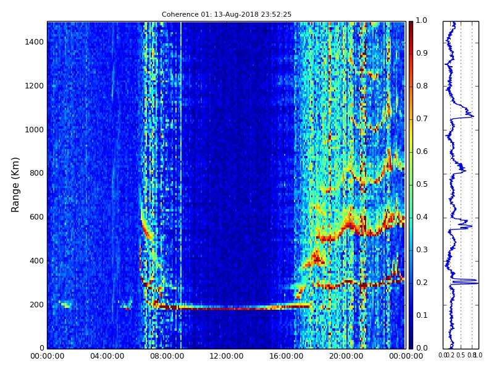Click the 0.5 tick label under the side profile plot

pos(461,355)
